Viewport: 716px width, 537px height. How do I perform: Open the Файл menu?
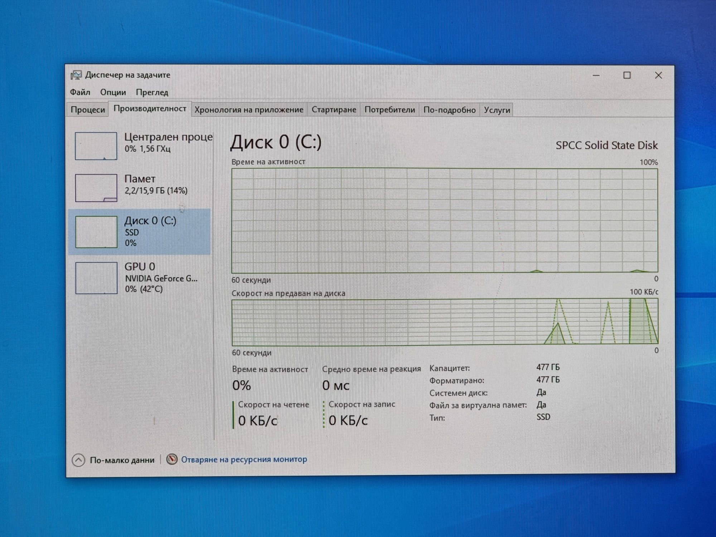coord(80,92)
